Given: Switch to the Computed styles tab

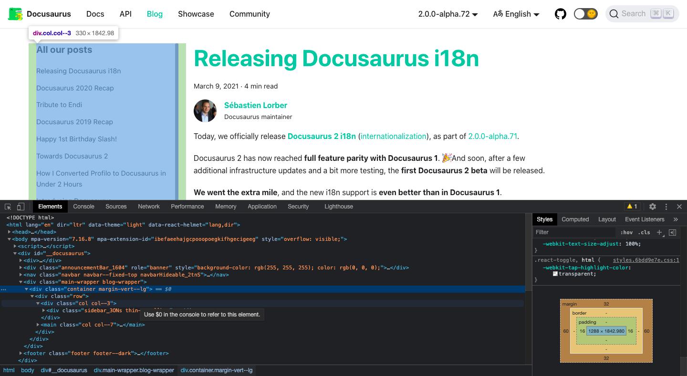Looking at the screenshot, I should click(575, 219).
